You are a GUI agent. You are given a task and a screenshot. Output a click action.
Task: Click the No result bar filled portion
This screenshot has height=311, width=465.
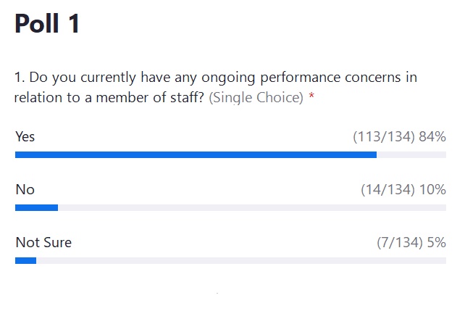36,207
